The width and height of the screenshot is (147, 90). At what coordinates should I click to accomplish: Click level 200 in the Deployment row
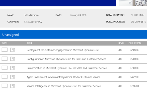pos(120,50)
